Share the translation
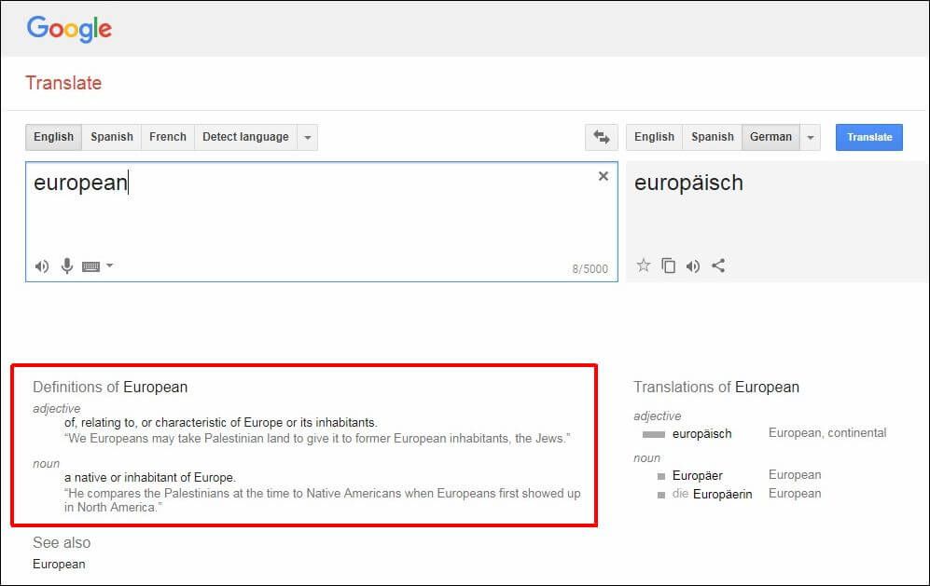Image resolution: width=930 pixels, height=586 pixels. pos(718,266)
